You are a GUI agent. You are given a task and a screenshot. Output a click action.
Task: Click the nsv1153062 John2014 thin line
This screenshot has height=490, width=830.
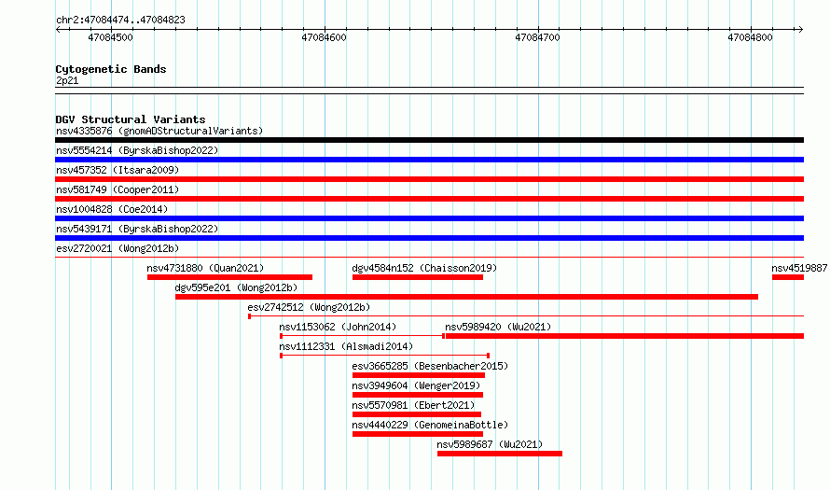(362, 336)
